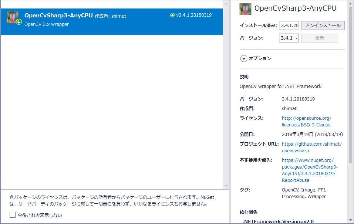Screen dimensions: 354x224
Task: Select the OpenCvSharp3-AnyCPU package title in the list
Action: (58, 15)
